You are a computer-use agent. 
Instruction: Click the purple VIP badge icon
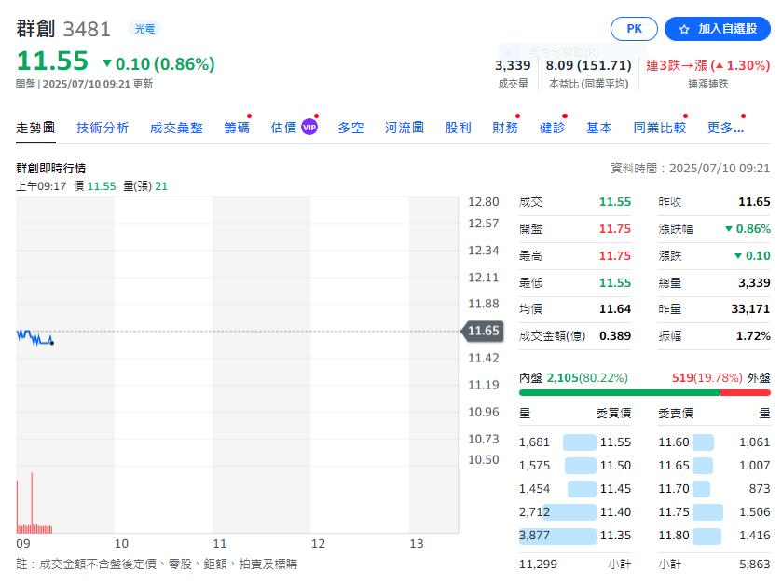[x=309, y=128]
